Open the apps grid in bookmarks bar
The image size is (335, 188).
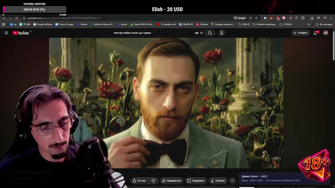pyautogui.click(x=3, y=24)
